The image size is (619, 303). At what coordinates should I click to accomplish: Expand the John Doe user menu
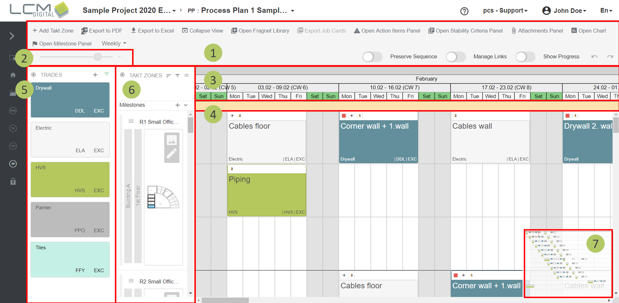(x=565, y=11)
